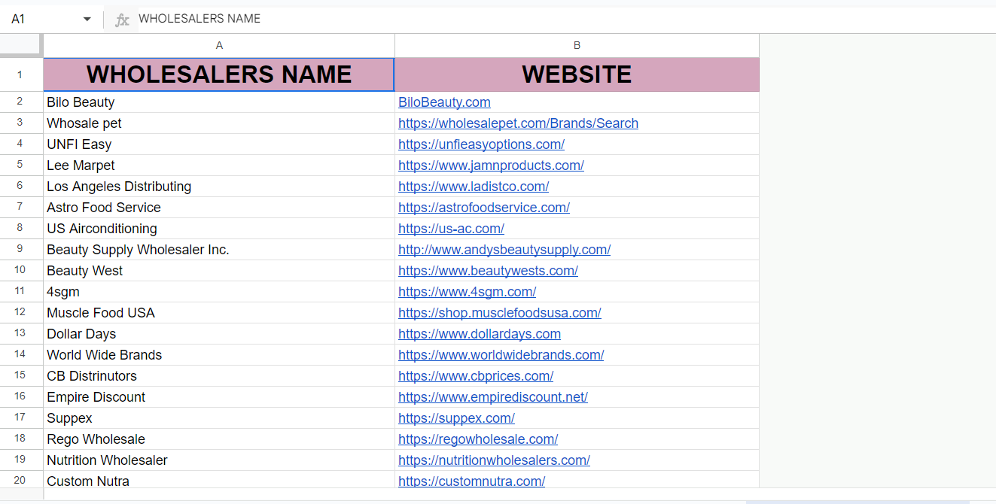Select row 1 header
The height and width of the screenshot is (504, 996).
[21, 74]
